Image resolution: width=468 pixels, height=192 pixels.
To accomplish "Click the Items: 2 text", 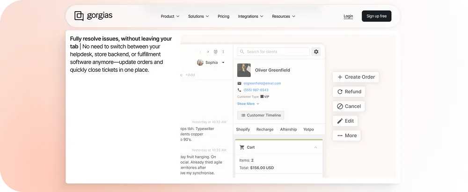I will pos(246,160).
